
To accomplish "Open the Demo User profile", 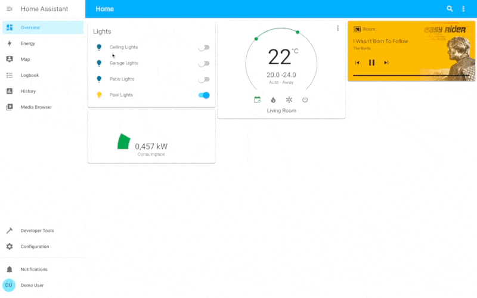I will pos(42,285).
